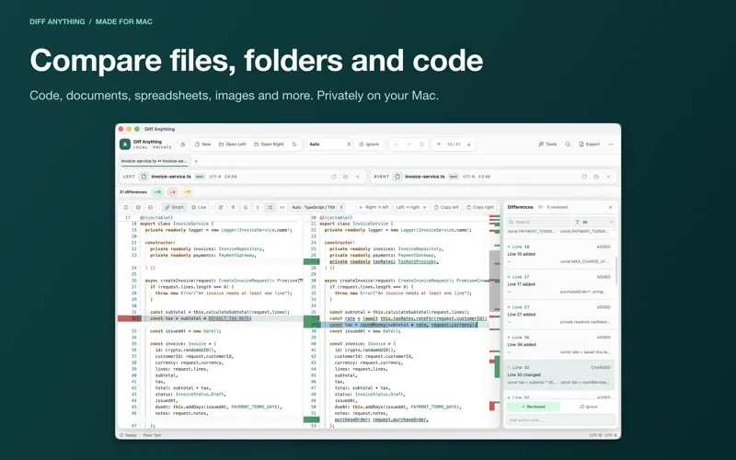Click the left file document icon
Viewport: 736px width, 460px height.
[x=144, y=177]
